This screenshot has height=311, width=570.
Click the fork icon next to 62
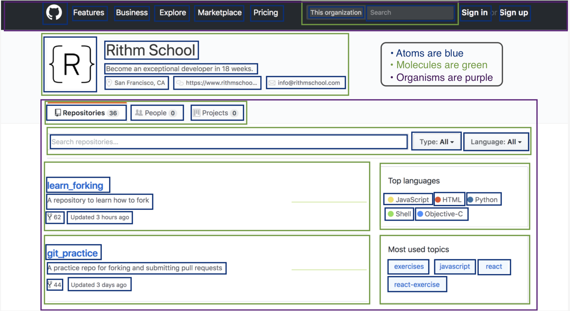click(50, 217)
